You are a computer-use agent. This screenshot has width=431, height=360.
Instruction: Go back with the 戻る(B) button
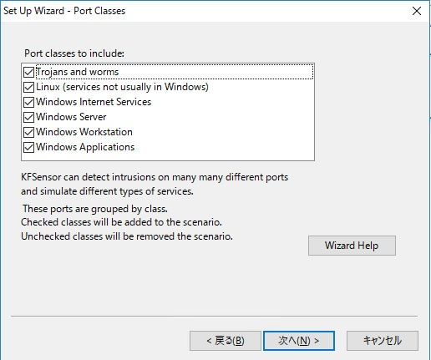pyautogui.click(x=226, y=341)
